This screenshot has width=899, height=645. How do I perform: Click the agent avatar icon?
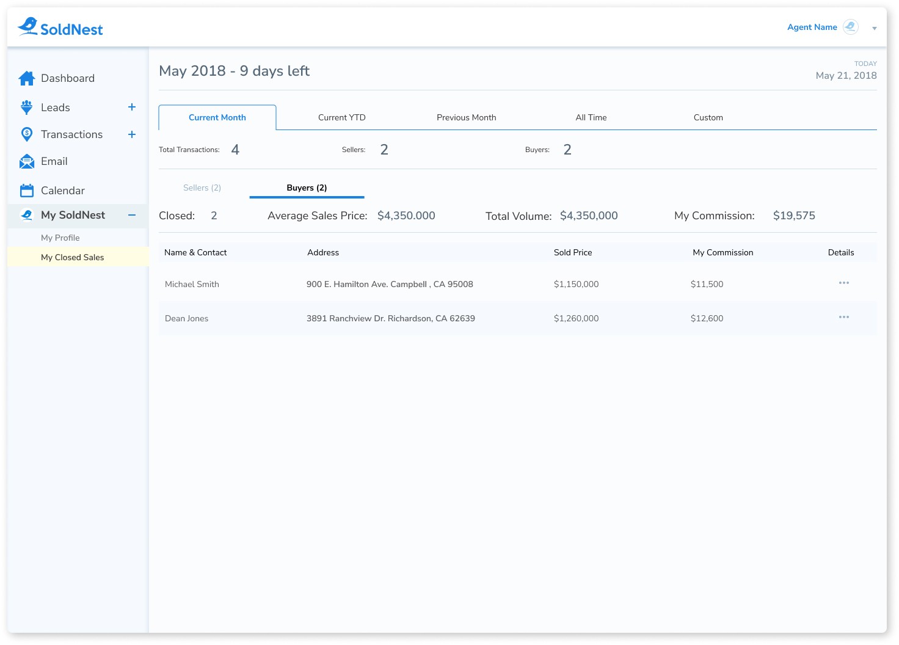[x=851, y=27]
